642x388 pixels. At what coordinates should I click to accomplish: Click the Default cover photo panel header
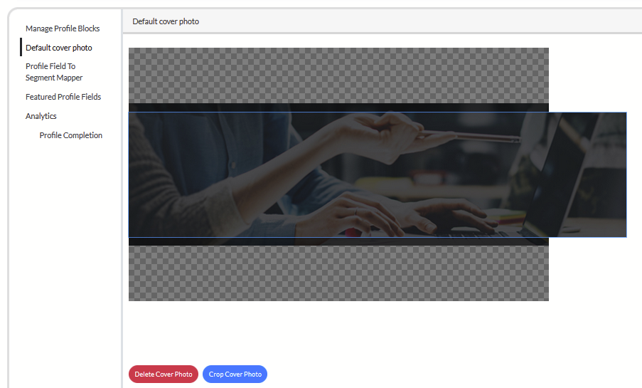166,22
